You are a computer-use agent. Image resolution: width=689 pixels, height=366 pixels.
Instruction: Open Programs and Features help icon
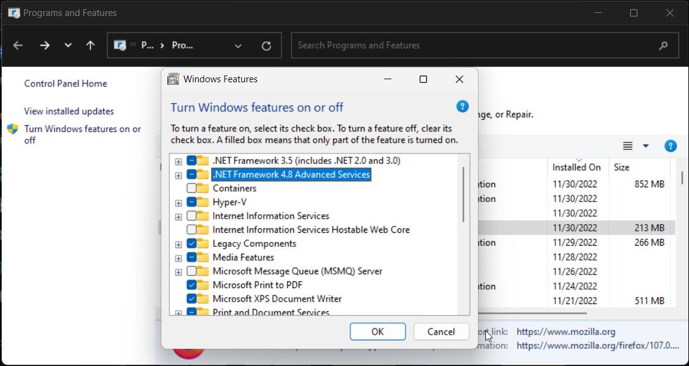(670, 146)
